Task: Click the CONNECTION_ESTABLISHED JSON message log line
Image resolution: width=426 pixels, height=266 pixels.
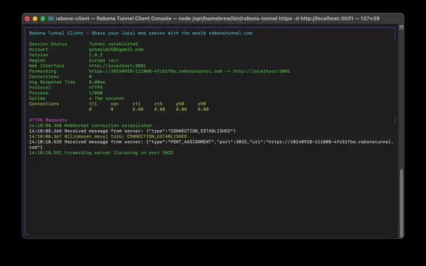Action: (133, 131)
